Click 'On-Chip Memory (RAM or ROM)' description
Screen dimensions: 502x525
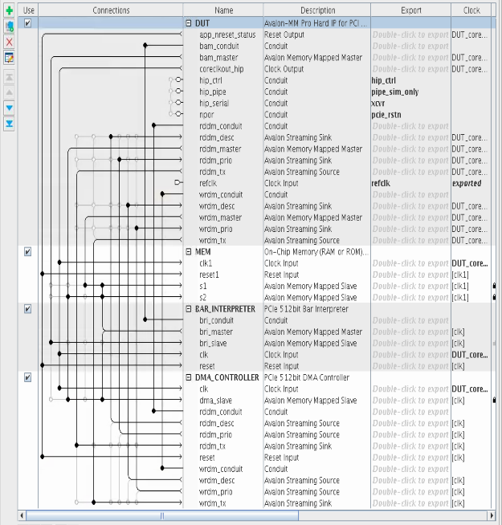(x=316, y=252)
